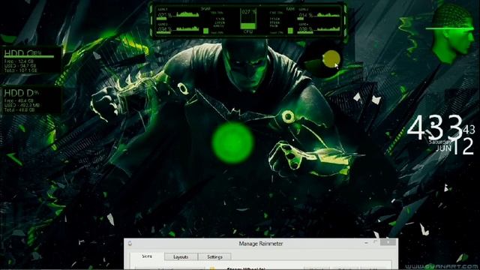
Task: Click the RAM label in the monitor skin
Action: tap(290, 9)
